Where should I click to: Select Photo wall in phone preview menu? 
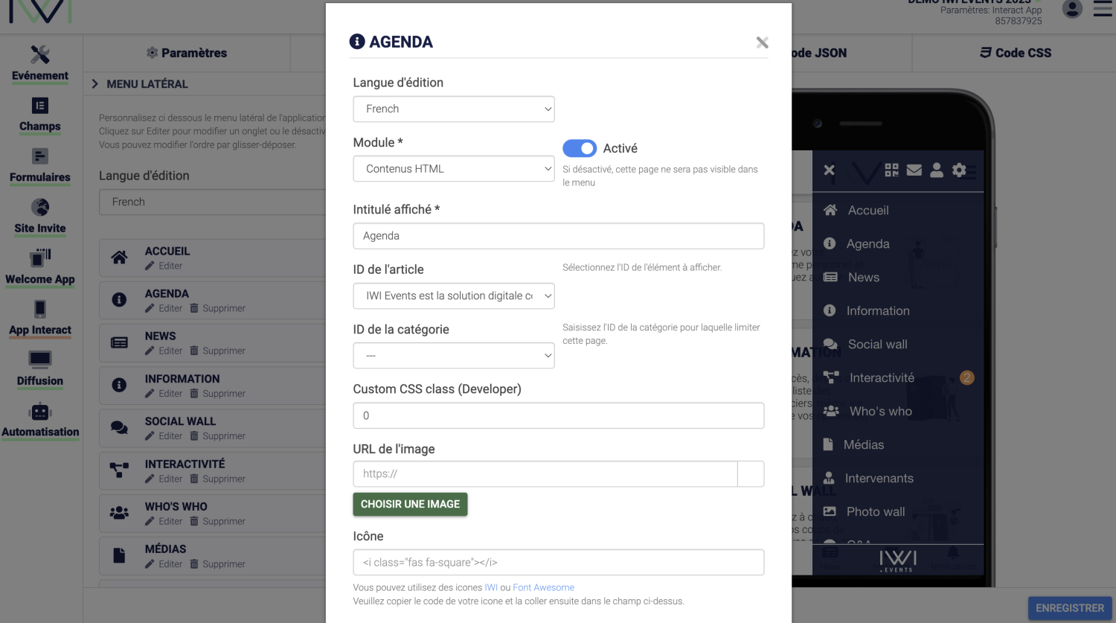tap(875, 512)
